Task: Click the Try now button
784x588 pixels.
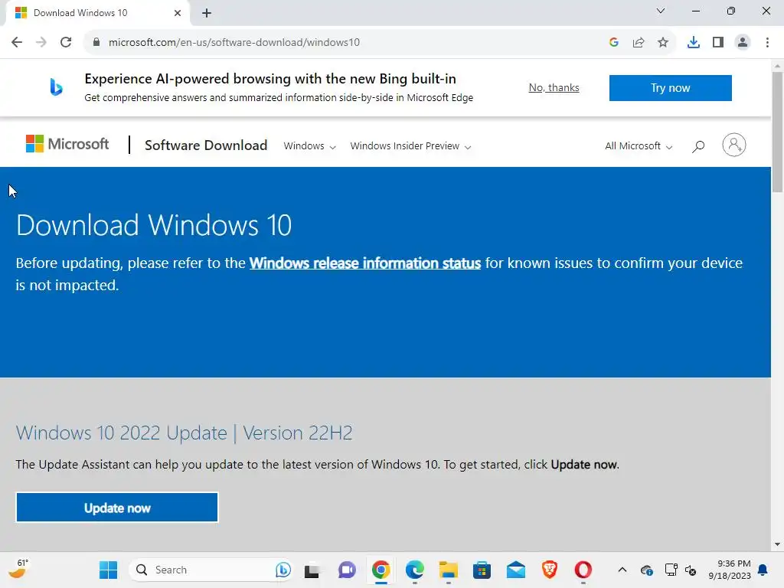Action: [671, 88]
